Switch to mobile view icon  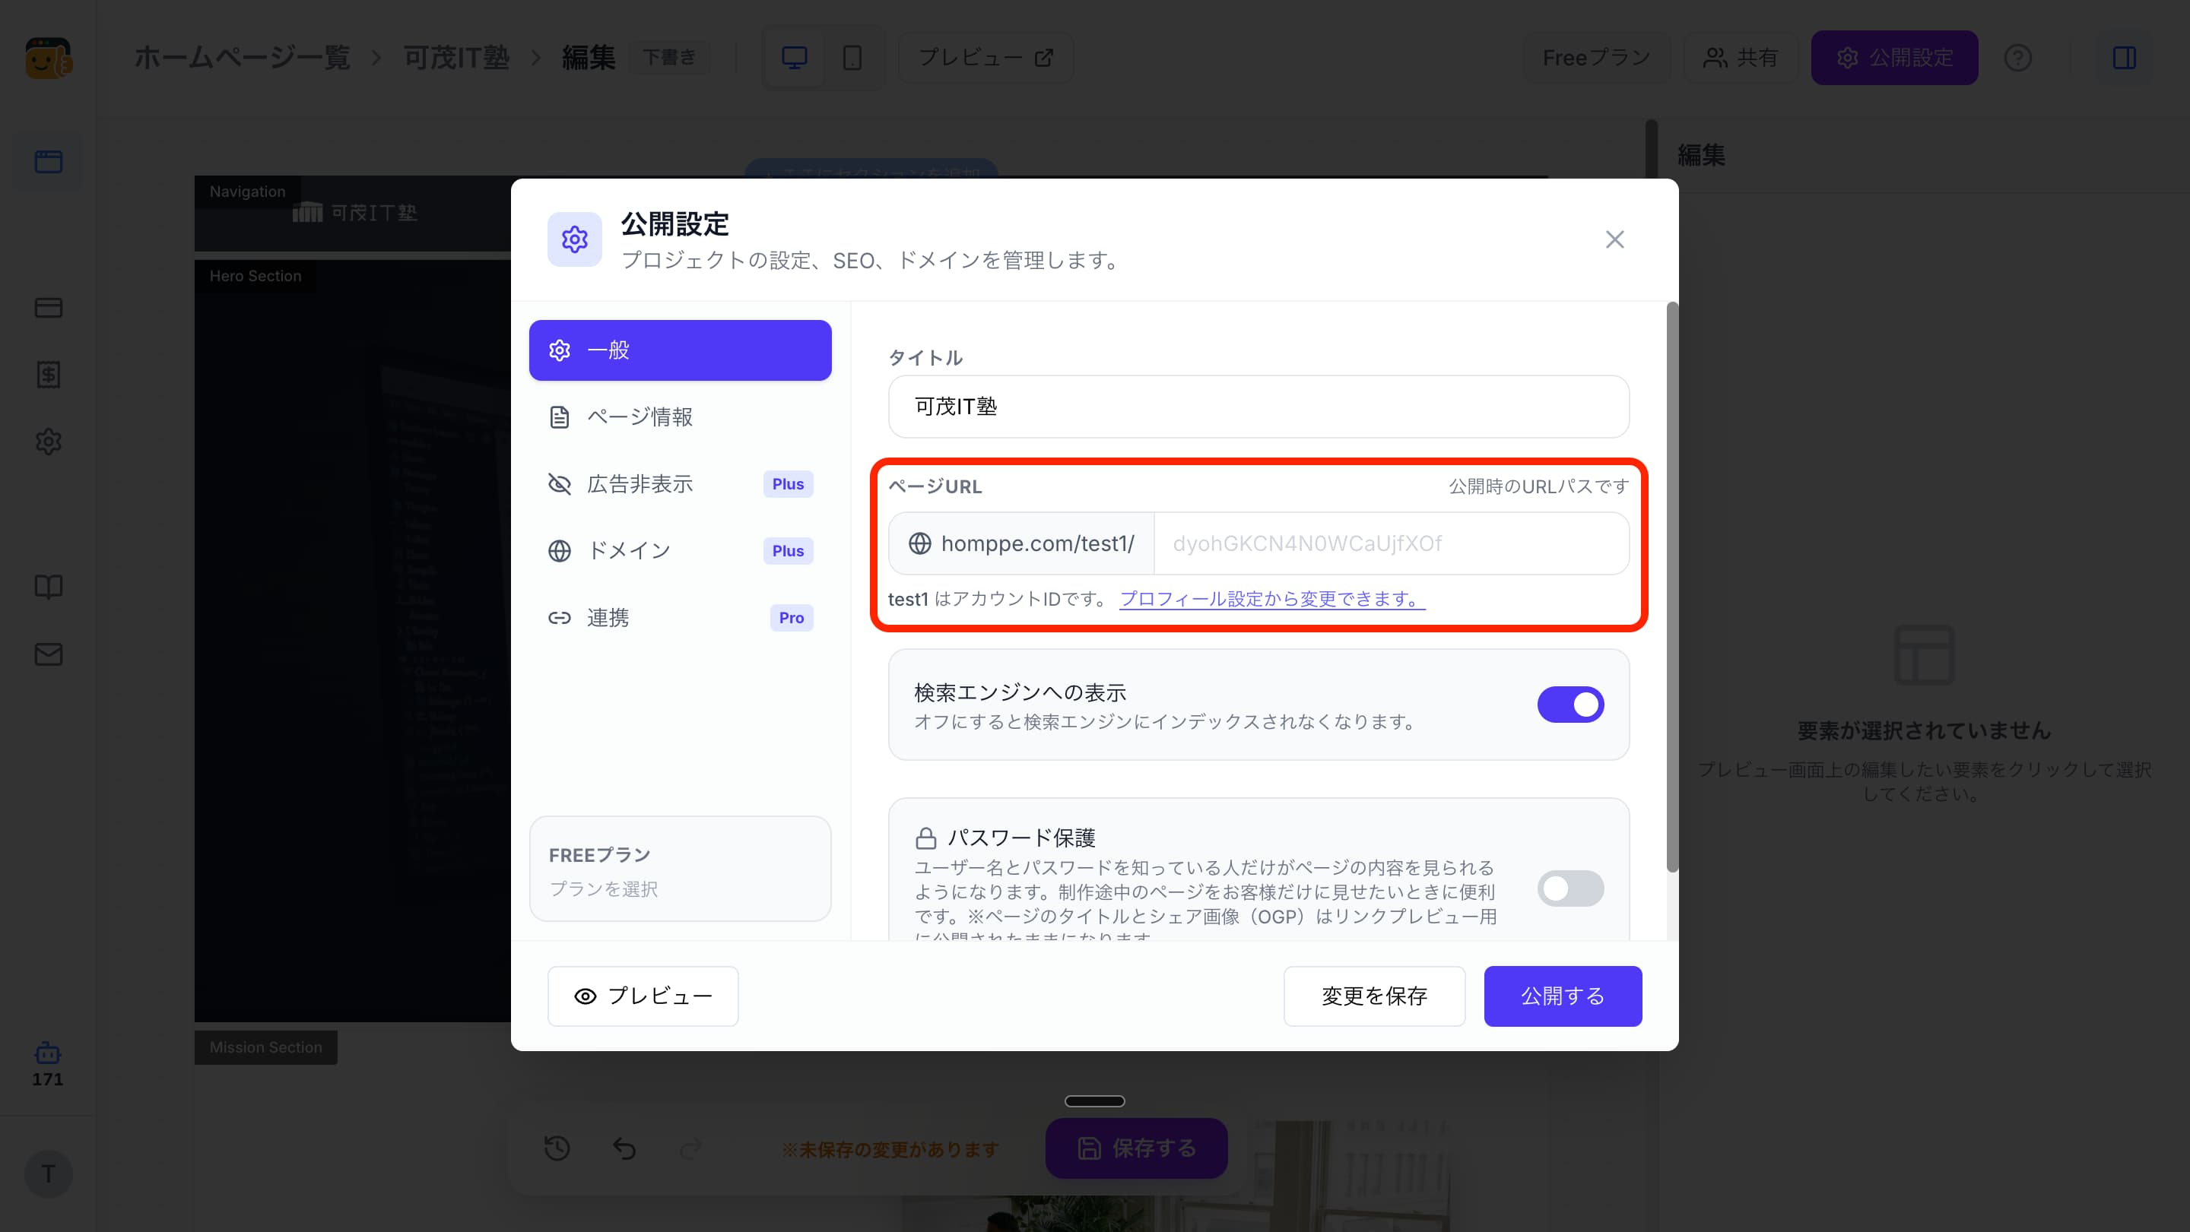click(852, 58)
